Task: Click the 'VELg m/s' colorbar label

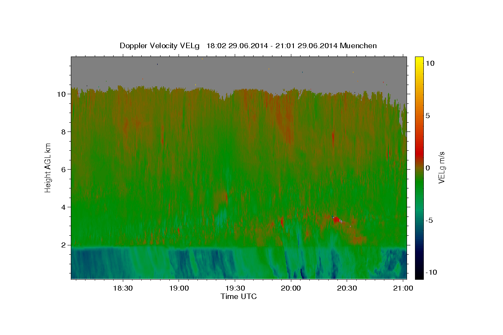Action: (441, 167)
